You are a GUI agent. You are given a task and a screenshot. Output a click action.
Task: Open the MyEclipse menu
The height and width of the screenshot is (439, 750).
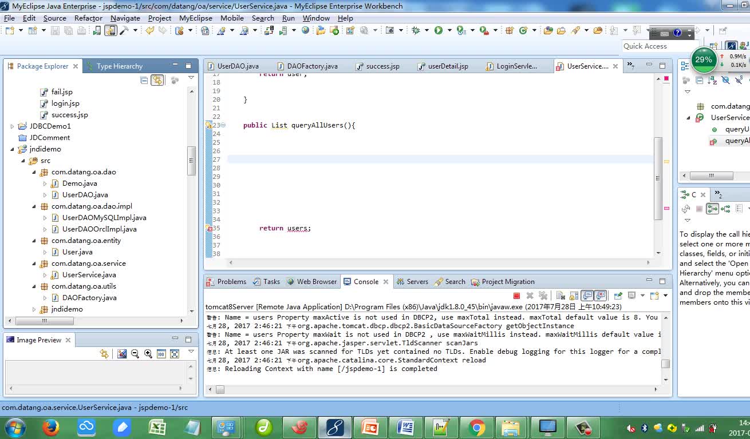pos(195,18)
